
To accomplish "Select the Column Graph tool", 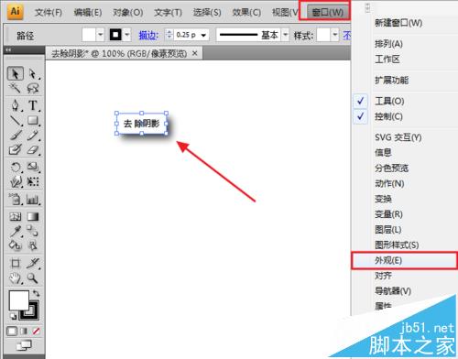I will [x=32, y=200].
